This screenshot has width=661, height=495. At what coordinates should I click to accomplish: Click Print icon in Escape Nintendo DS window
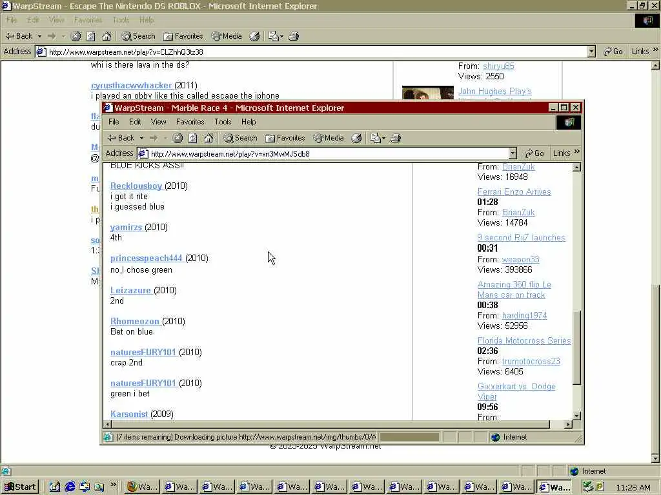click(294, 36)
